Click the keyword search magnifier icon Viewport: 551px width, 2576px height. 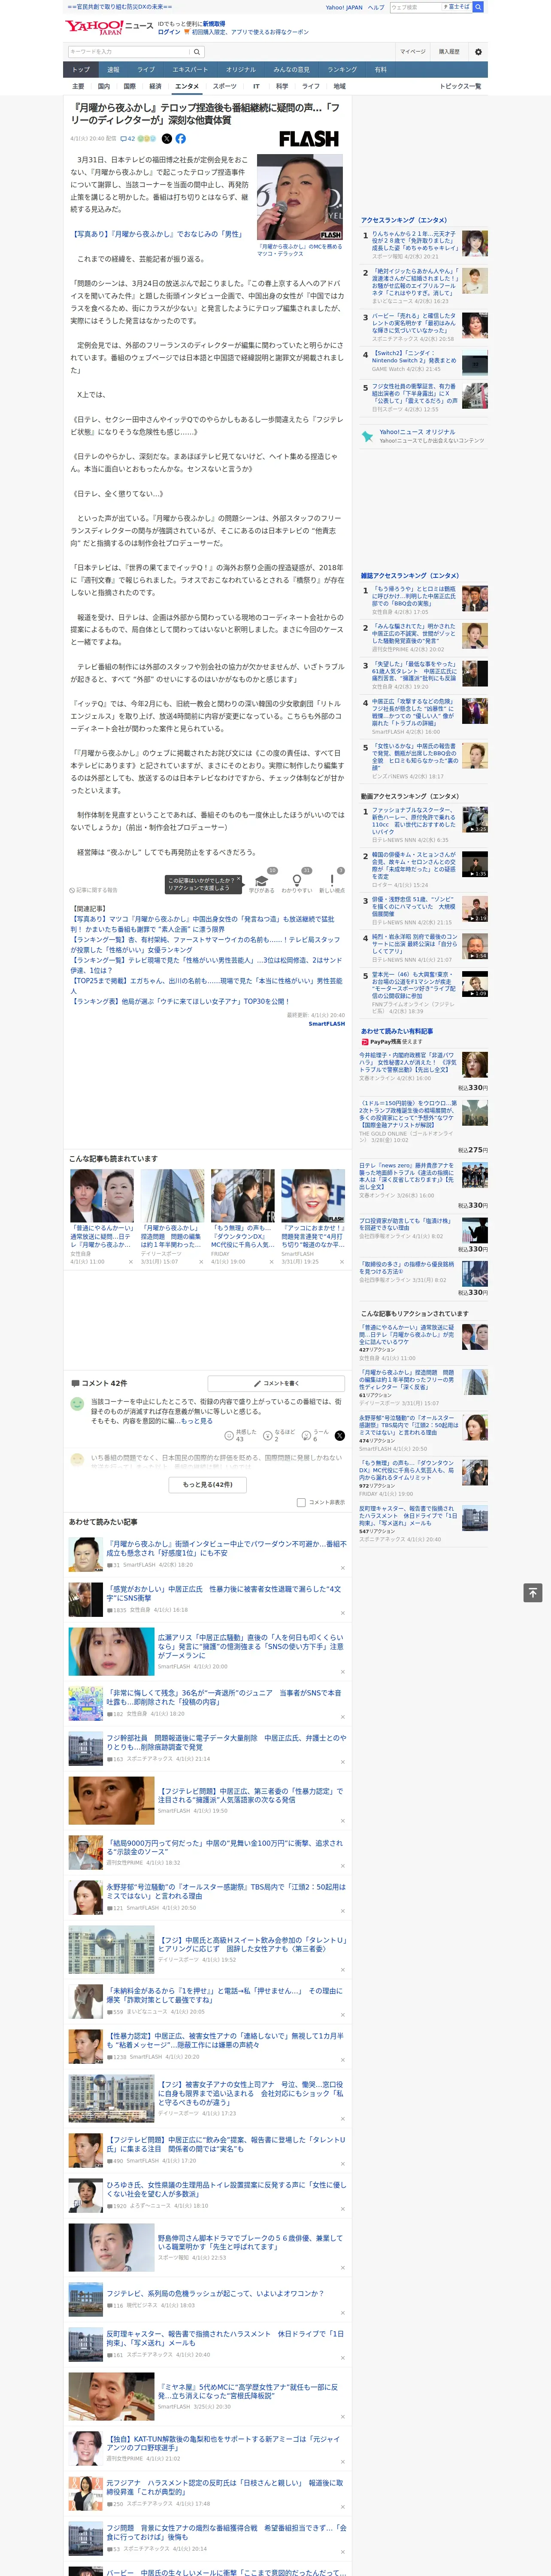pos(196,51)
